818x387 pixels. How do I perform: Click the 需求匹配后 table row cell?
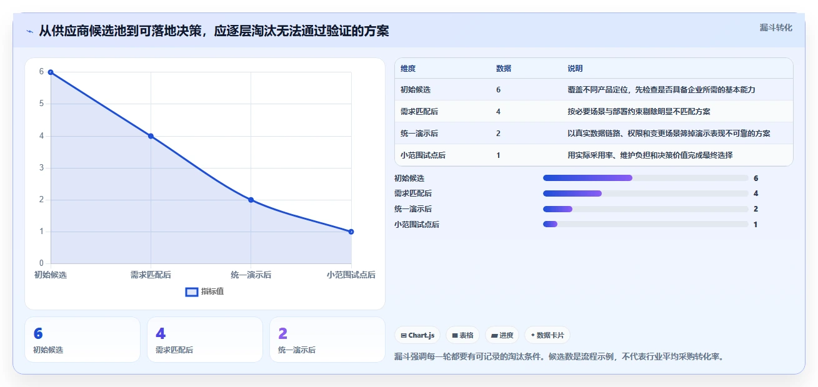[419, 112]
